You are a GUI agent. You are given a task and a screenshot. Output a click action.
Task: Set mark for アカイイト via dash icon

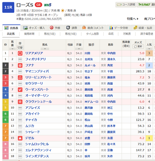pyautogui.click(x=20, y=114)
